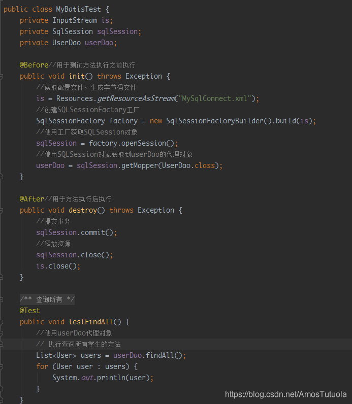The height and width of the screenshot is (404, 352).
Task: Click the italic out field after System
Action: (87, 378)
